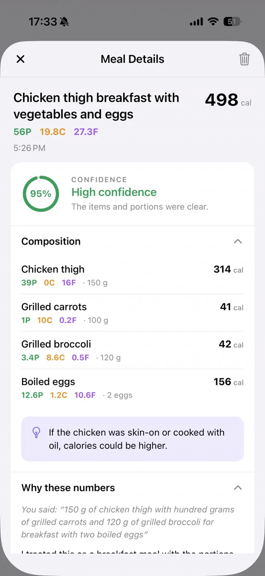Viewport: 265px width, 576px height.
Task: Select the Grilled broccoli entry
Action: click(x=132, y=350)
